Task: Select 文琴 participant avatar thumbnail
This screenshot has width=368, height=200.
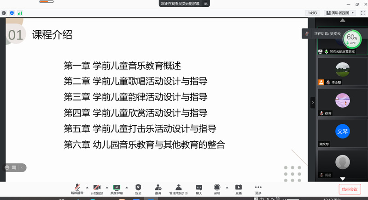Action: click(342, 131)
